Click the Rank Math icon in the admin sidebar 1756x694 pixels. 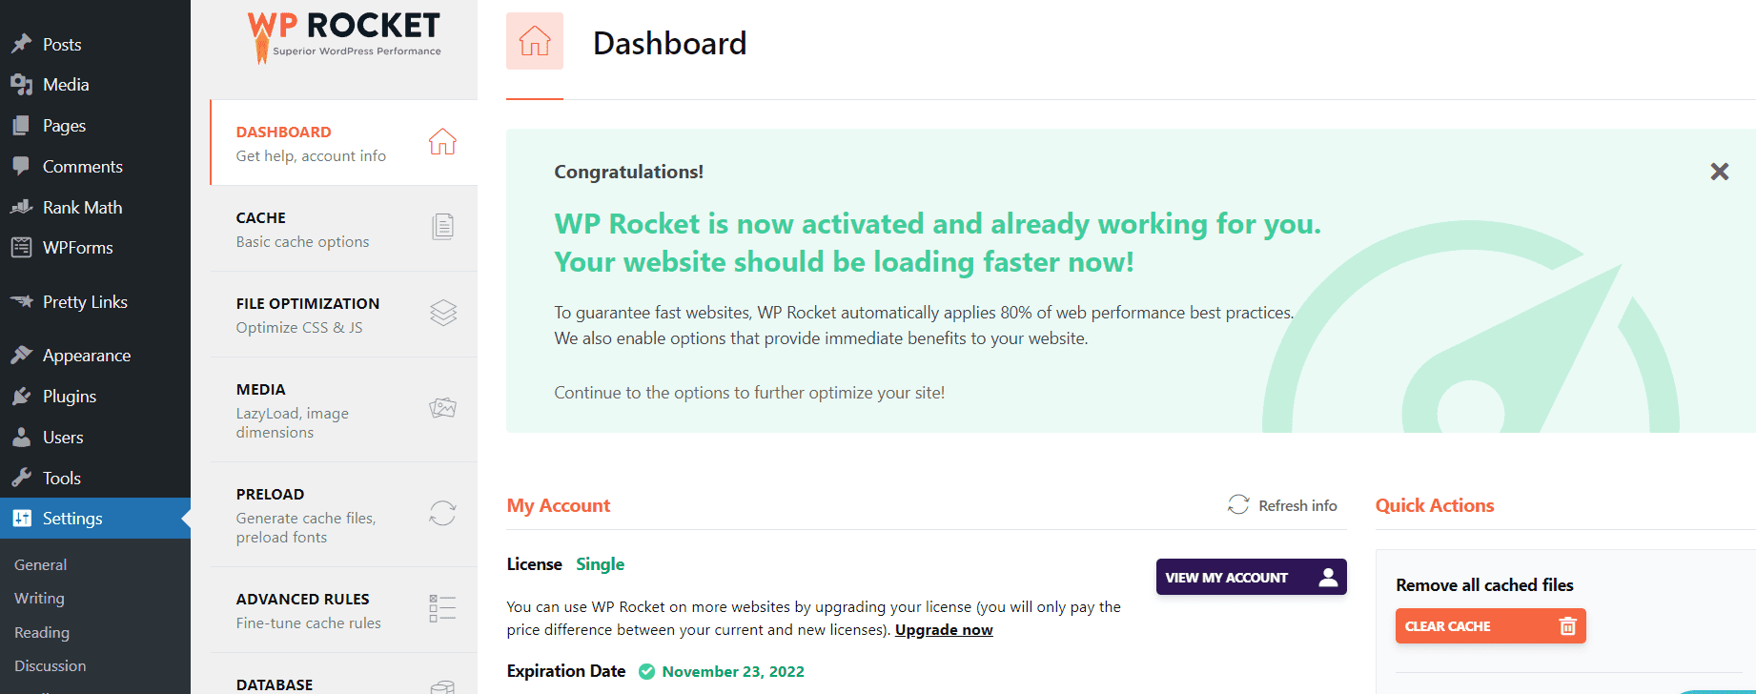[21, 207]
